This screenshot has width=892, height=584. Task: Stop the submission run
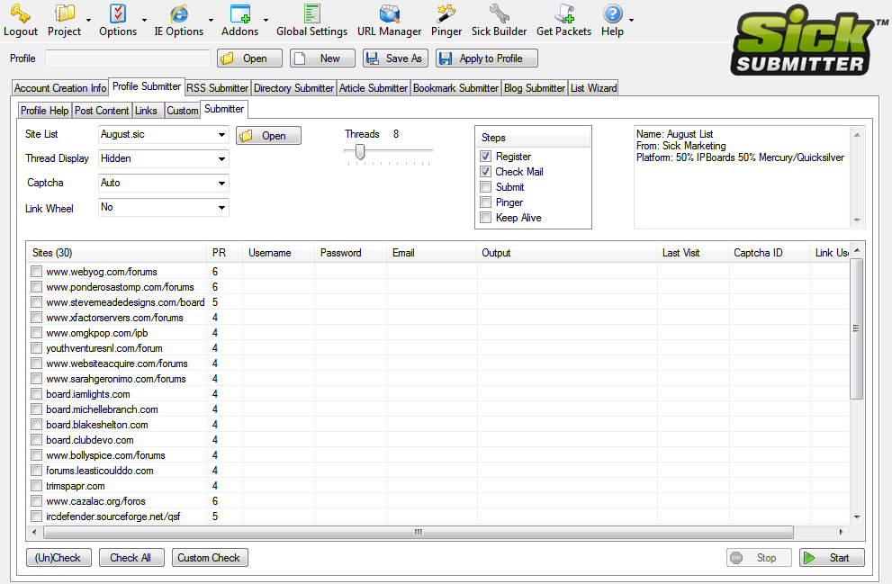(x=759, y=558)
